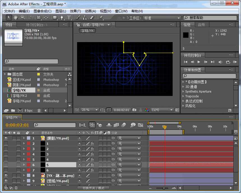Click the comp mini-flowchart icon in timeline
Image resolution: width=241 pixels, height=193 pixels.
pyautogui.click(x=82, y=125)
